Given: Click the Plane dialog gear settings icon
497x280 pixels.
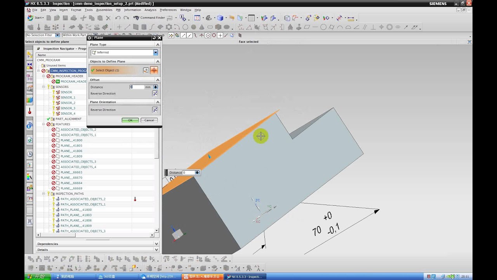Looking at the screenshot, I should coord(89,38).
